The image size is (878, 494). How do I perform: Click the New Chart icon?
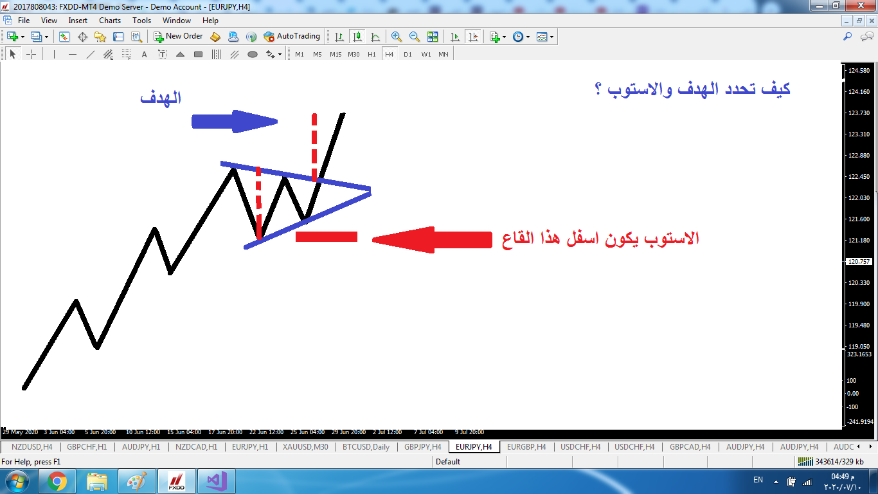13,37
